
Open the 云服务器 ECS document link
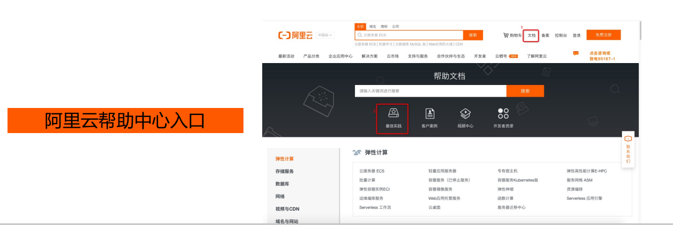coord(372,171)
